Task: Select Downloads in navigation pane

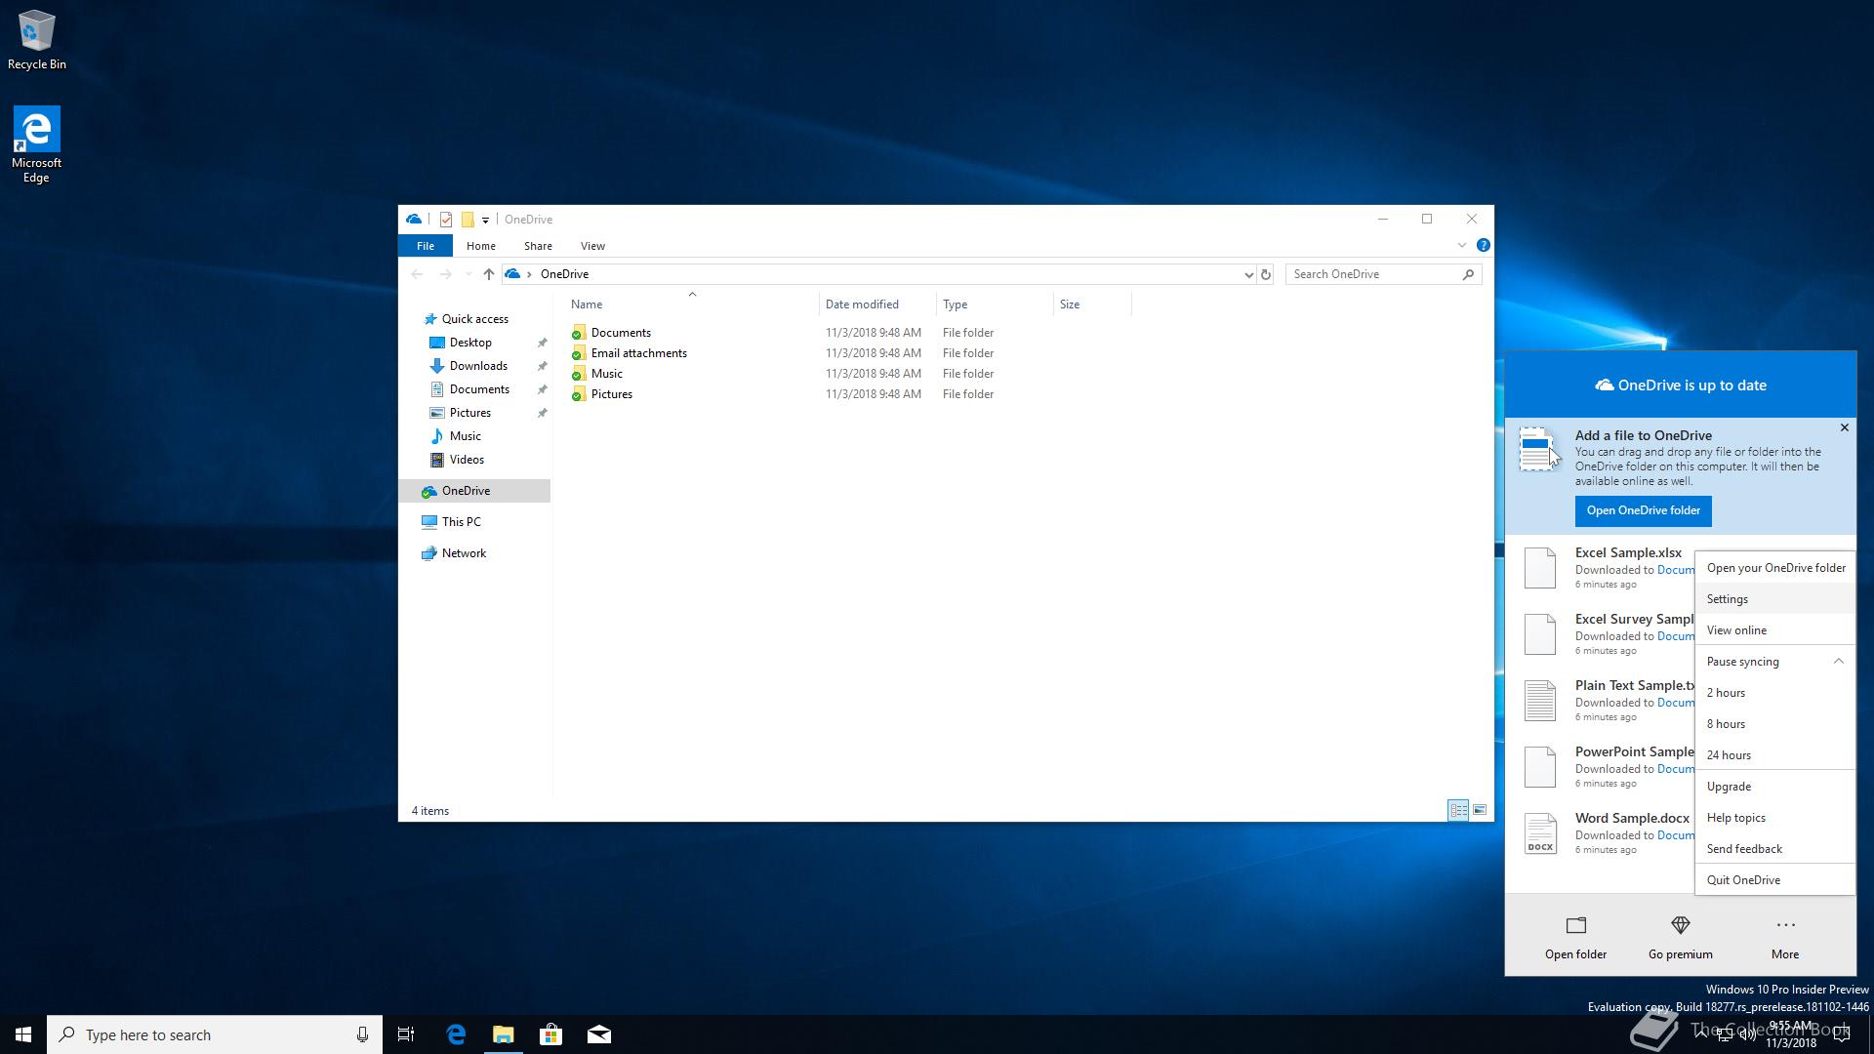Action: point(478,366)
